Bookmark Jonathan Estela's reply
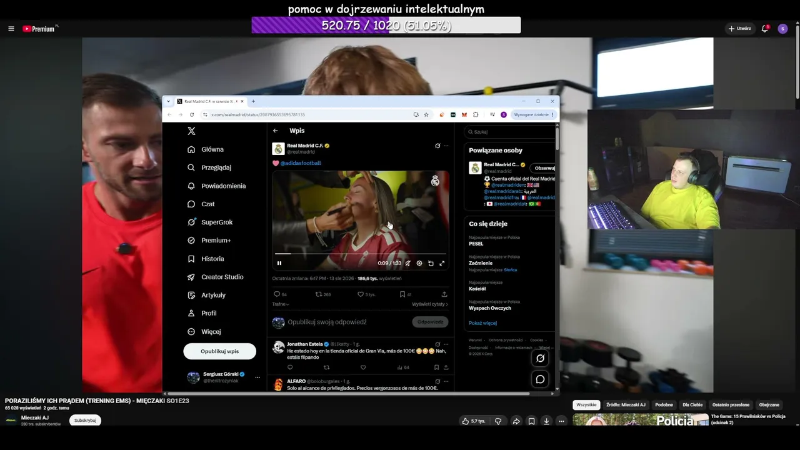The height and width of the screenshot is (450, 800). 436,367
